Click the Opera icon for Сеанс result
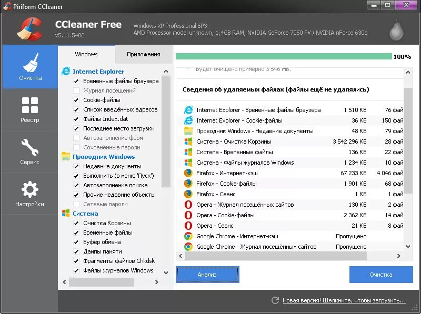The width and height of the screenshot is (421, 314). pos(188,226)
